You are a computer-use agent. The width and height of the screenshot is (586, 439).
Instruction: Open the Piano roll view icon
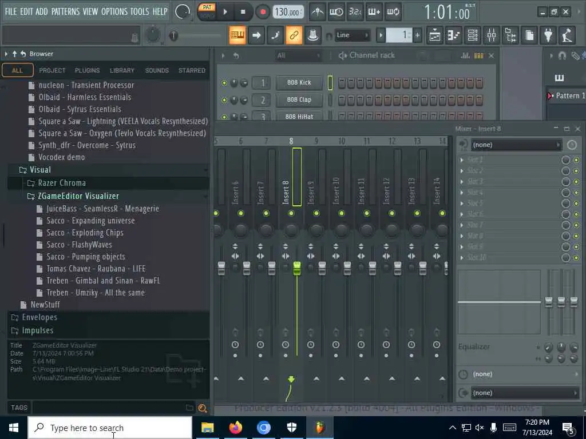click(454, 35)
